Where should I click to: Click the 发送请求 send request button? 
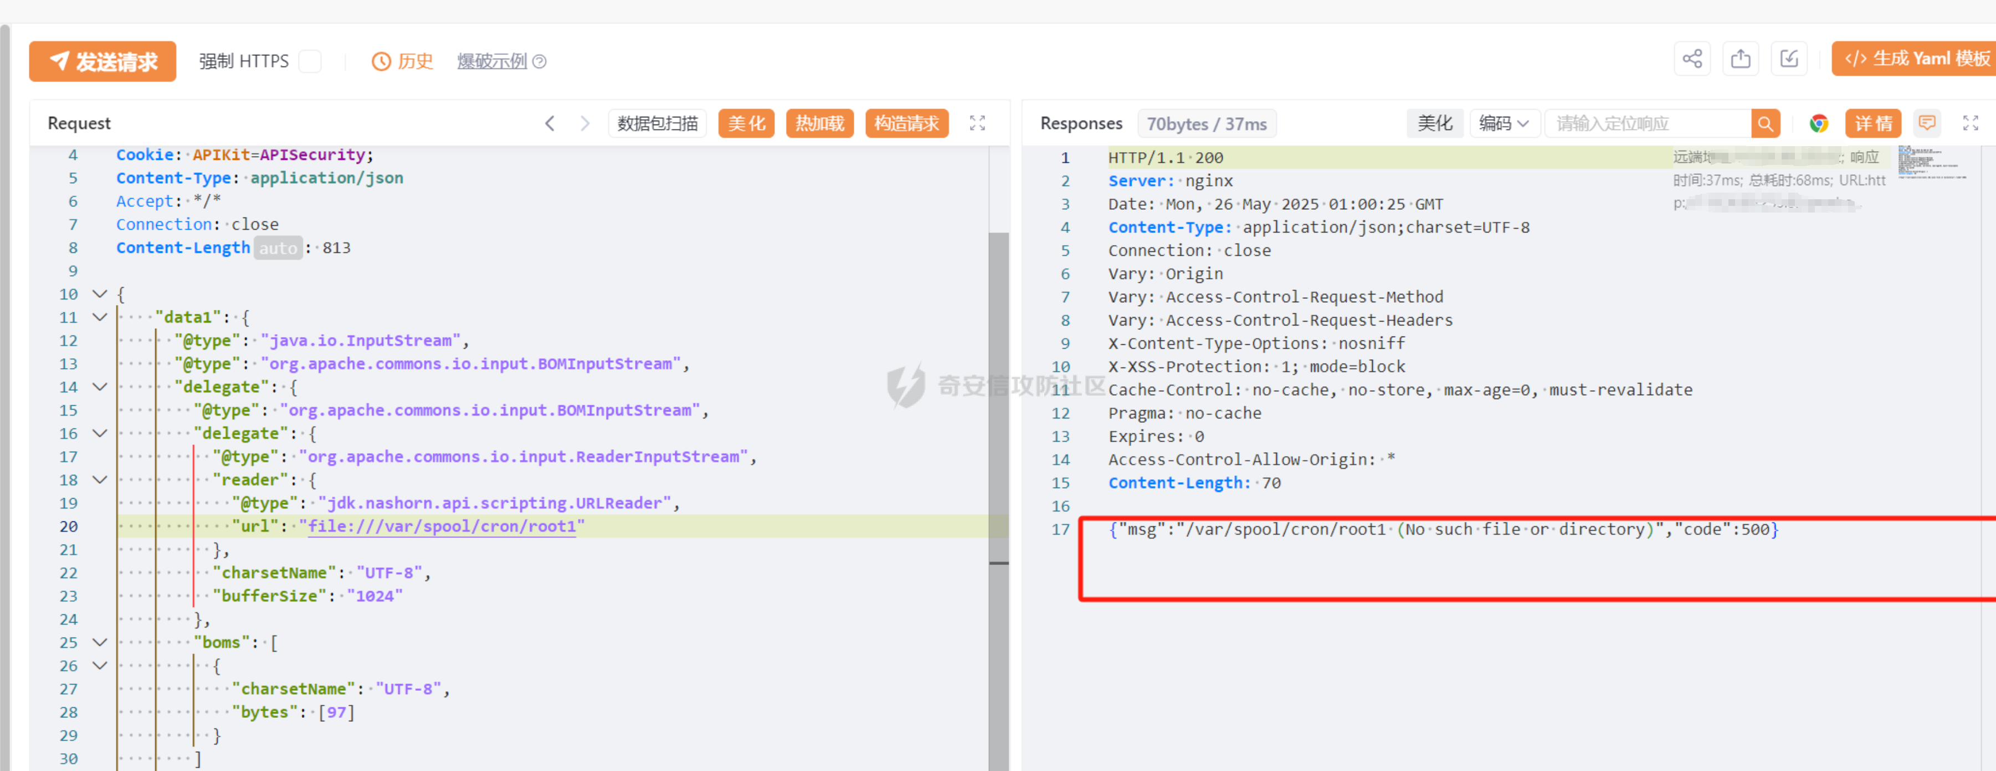click(102, 61)
